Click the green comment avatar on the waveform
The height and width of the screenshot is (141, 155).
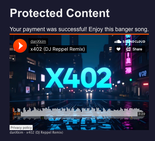tap(43, 118)
